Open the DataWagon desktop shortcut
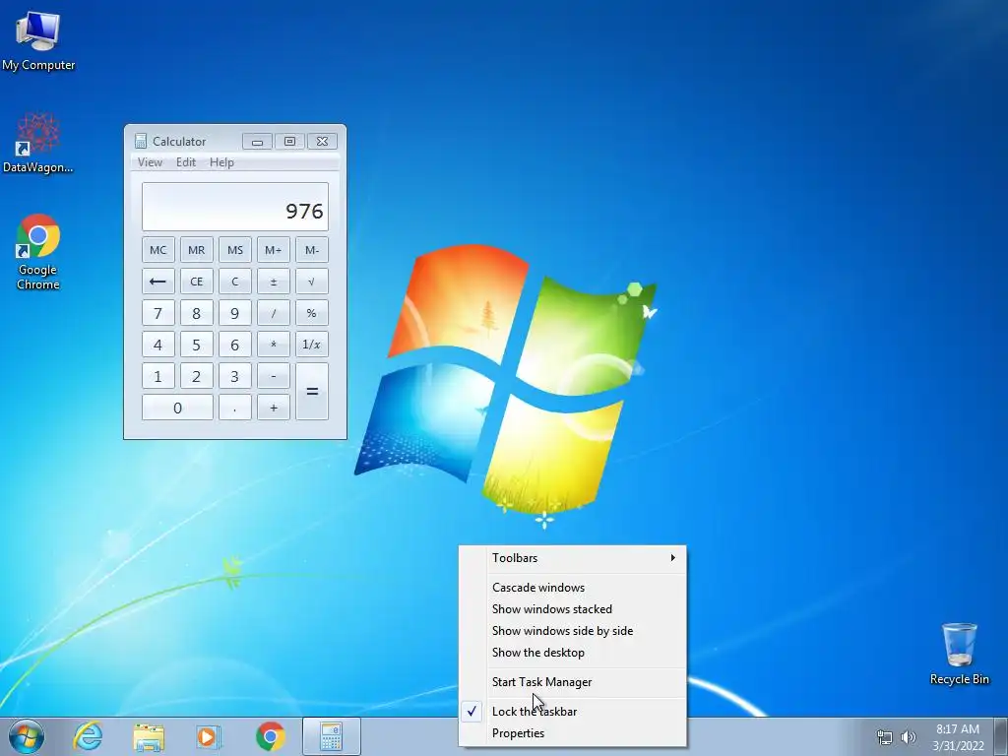1008x756 pixels. (x=38, y=143)
